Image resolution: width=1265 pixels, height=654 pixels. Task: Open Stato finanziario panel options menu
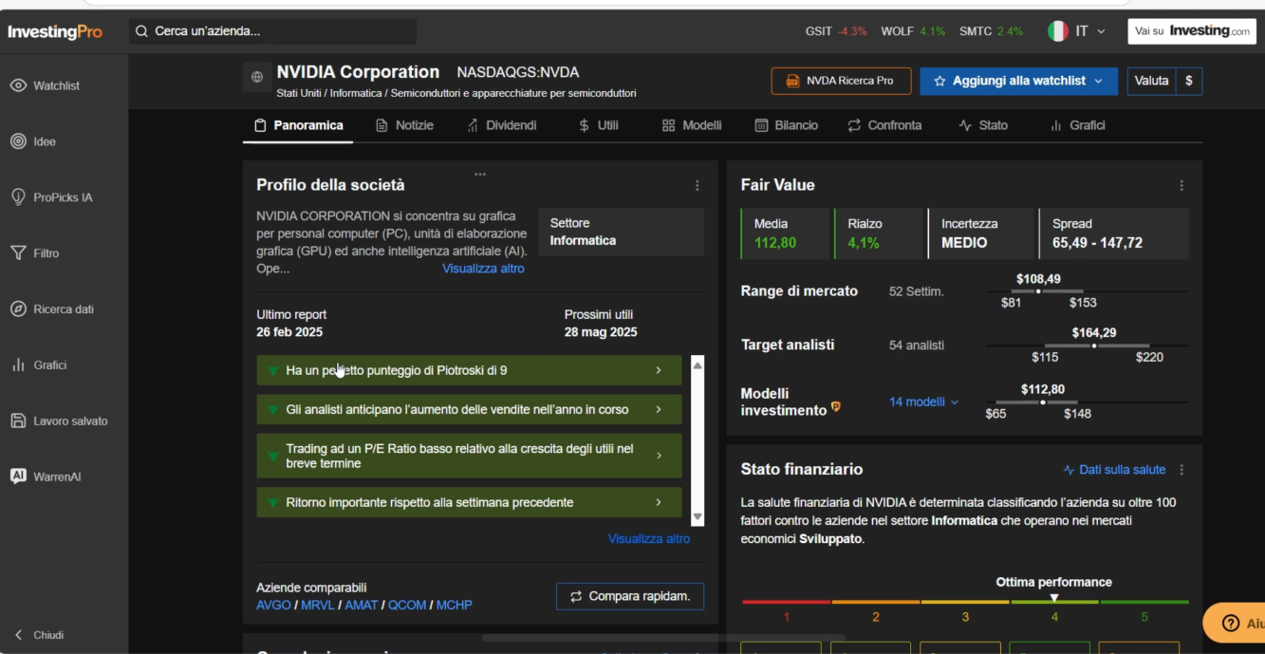1181,470
